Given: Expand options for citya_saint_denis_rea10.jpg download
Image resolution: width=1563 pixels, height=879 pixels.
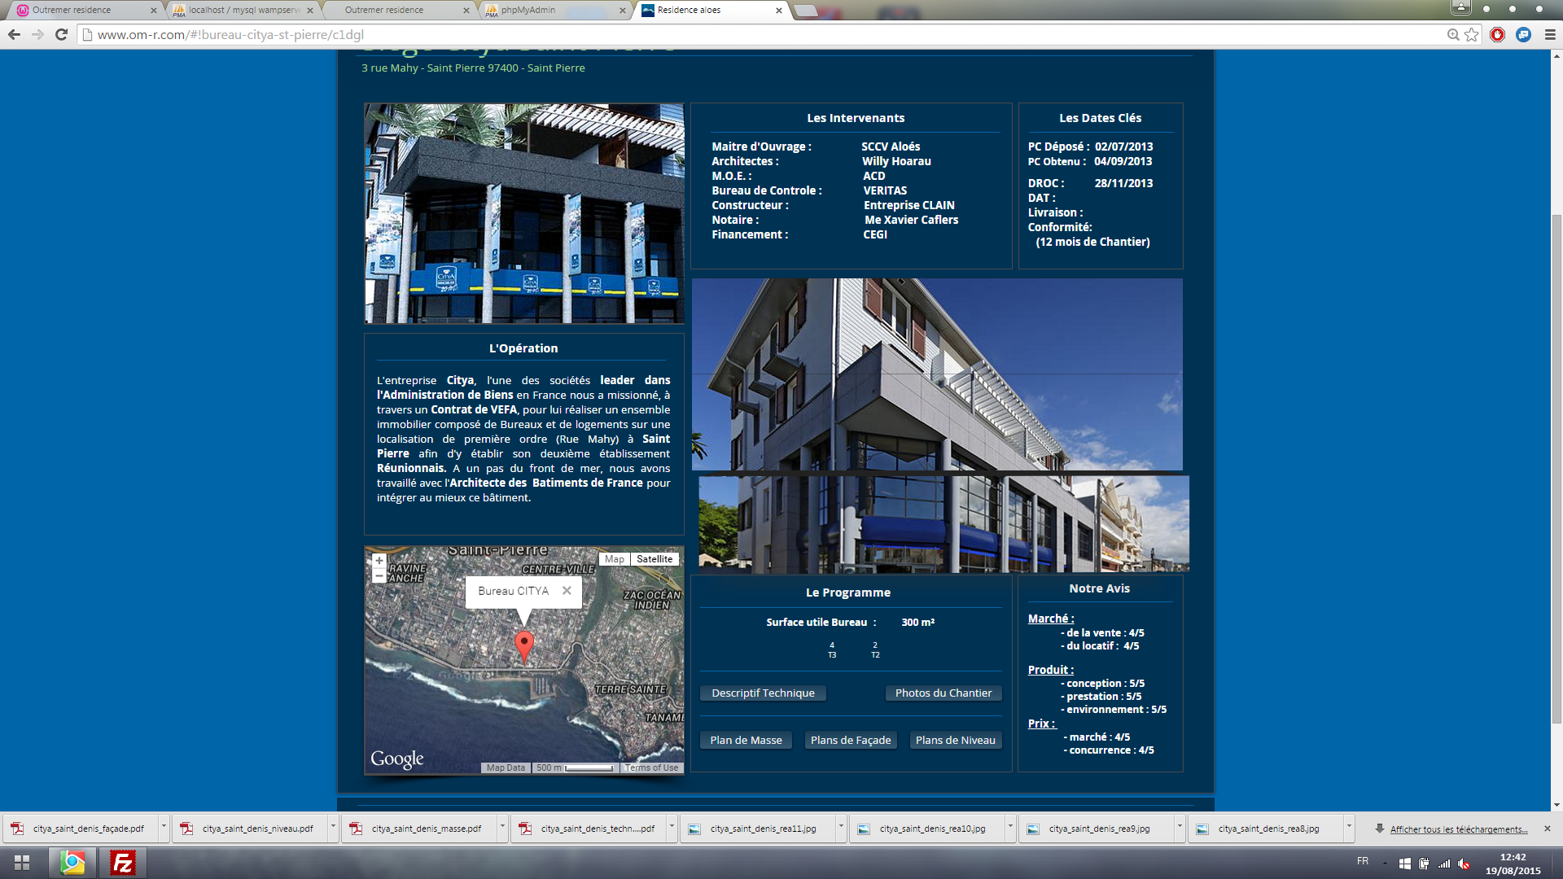Looking at the screenshot, I should [x=1010, y=827].
